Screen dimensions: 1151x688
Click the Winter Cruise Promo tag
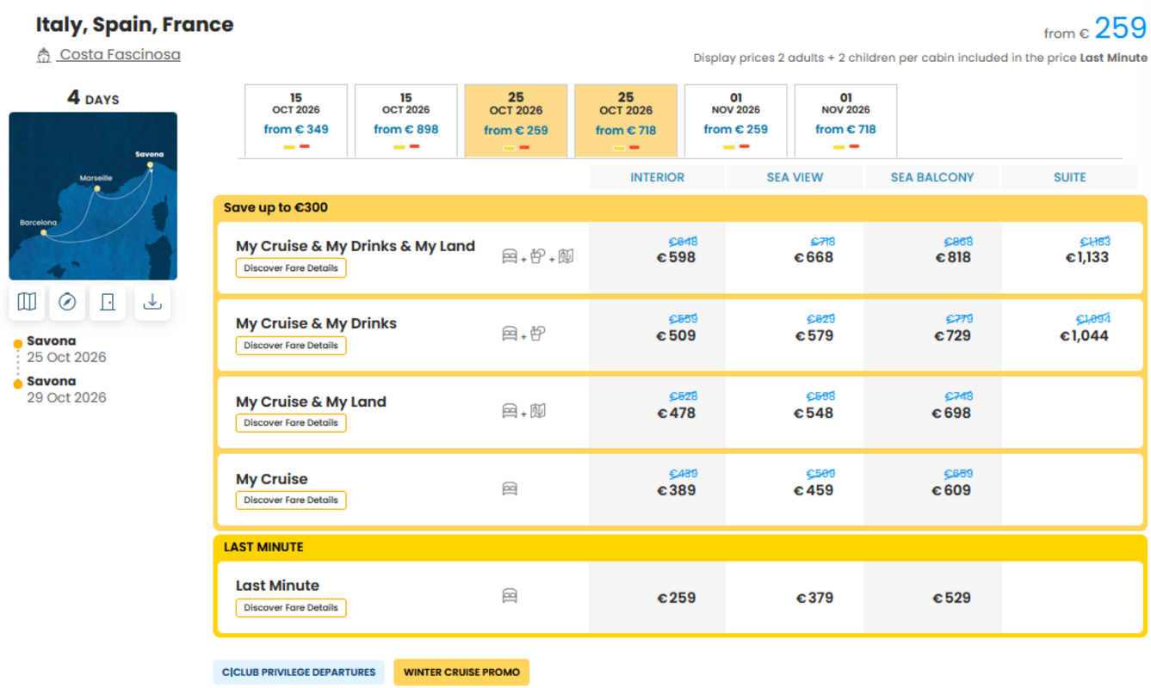[x=461, y=672]
